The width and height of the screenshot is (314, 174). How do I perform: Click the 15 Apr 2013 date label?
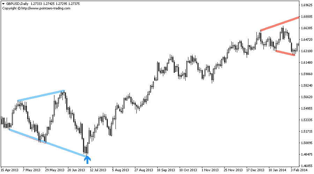coord(9,170)
